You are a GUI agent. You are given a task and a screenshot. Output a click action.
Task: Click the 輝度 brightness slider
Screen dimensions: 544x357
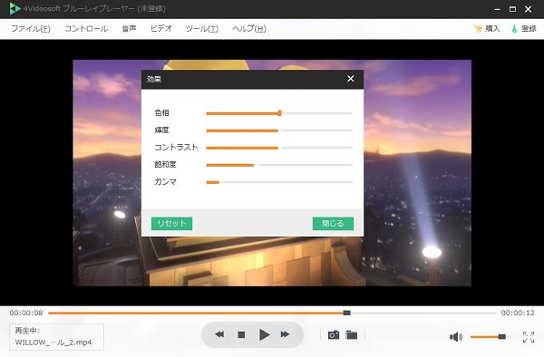pyautogui.click(x=279, y=130)
